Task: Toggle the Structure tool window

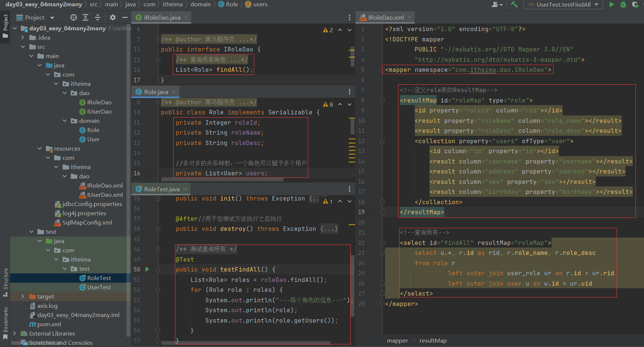Action: (x=5, y=282)
